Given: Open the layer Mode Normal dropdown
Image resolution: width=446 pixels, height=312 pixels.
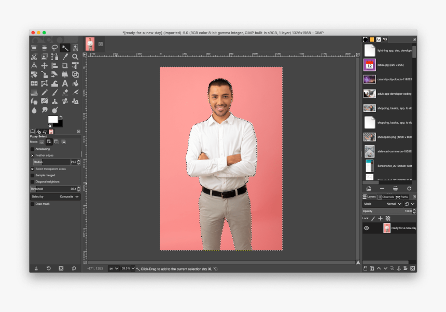Looking at the screenshot, I should 394,204.
